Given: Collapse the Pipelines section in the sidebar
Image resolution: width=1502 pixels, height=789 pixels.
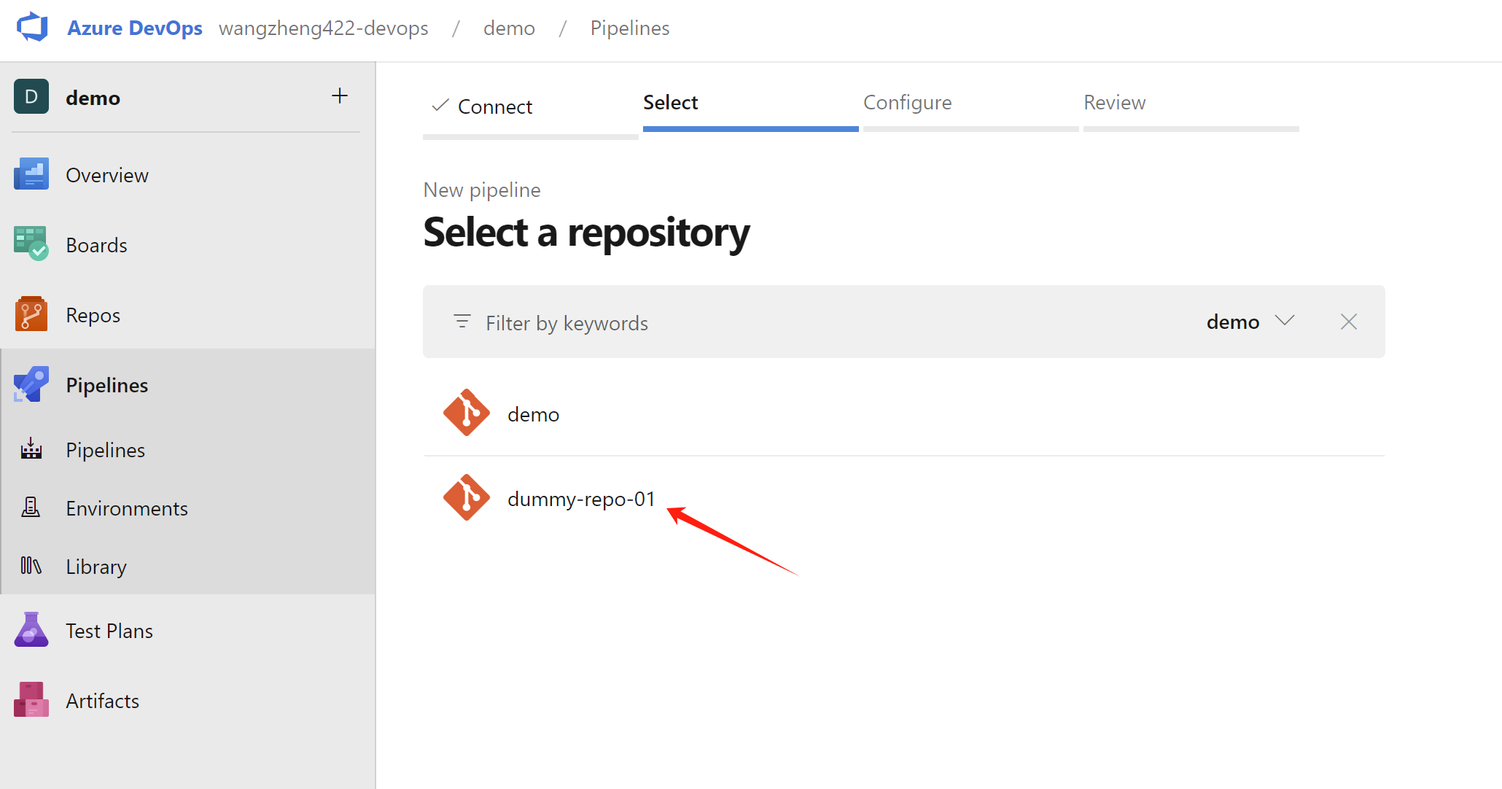Looking at the screenshot, I should pos(106,385).
